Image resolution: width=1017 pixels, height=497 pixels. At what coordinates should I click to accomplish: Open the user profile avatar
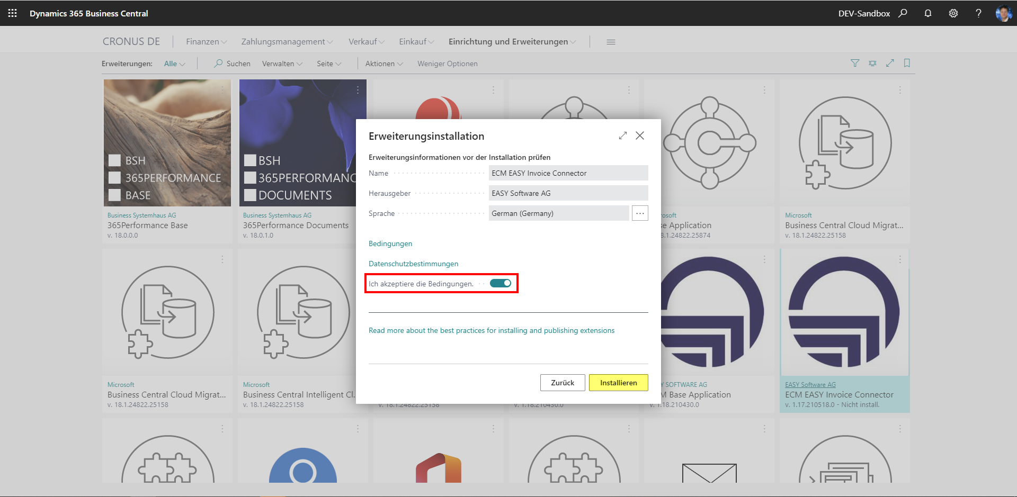tap(1003, 13)
